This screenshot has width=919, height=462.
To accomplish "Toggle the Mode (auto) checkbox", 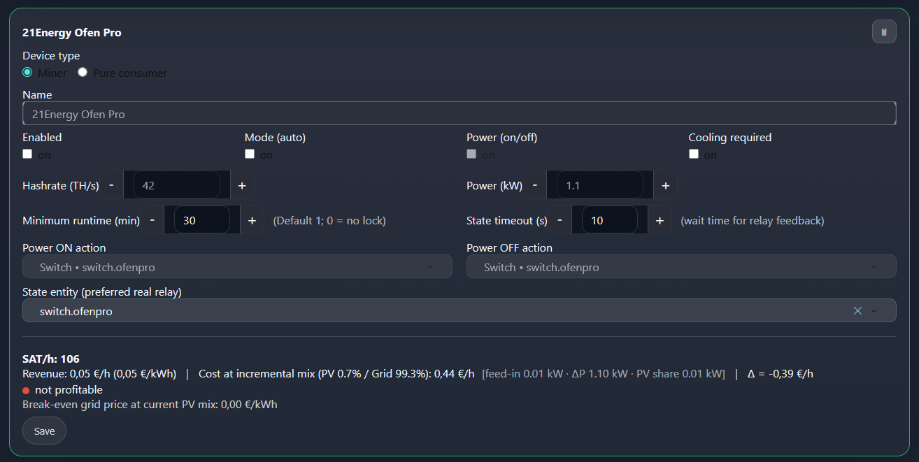I will point(250,154).
